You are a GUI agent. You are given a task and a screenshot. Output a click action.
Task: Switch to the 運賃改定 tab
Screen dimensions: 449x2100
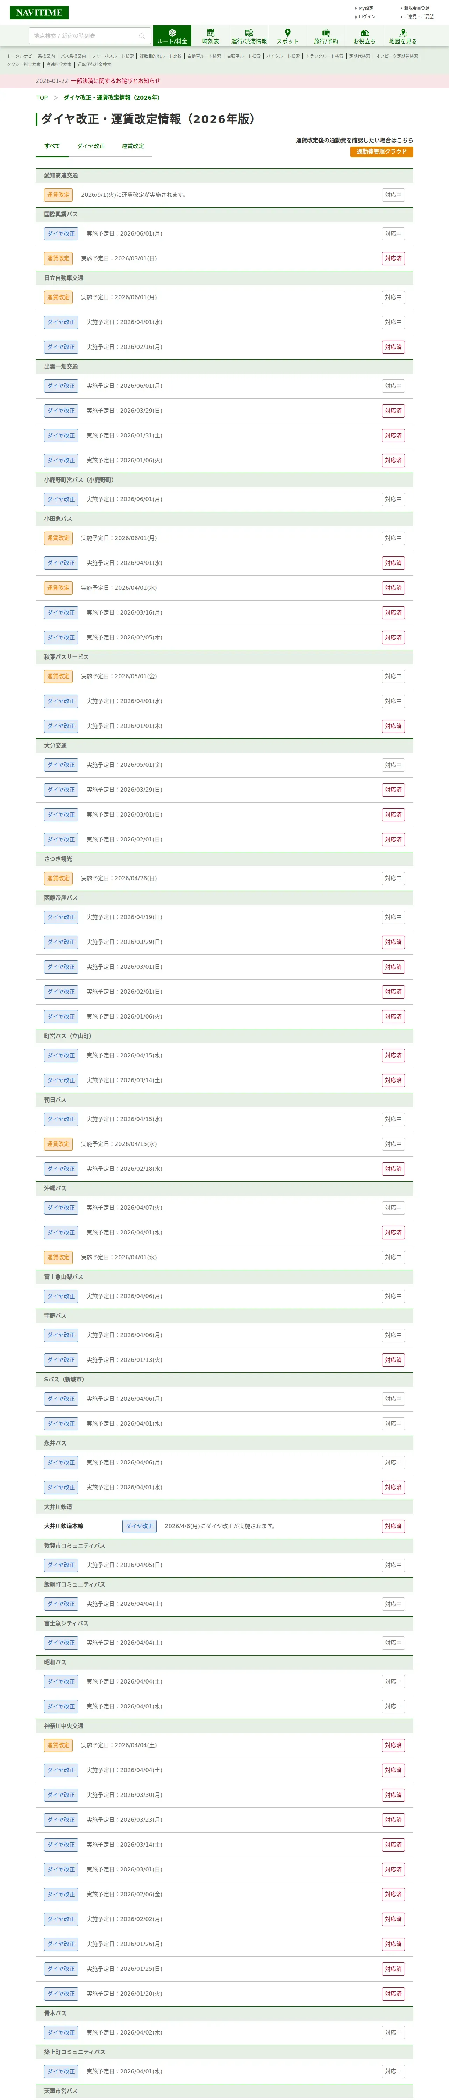tap(133, 146)
